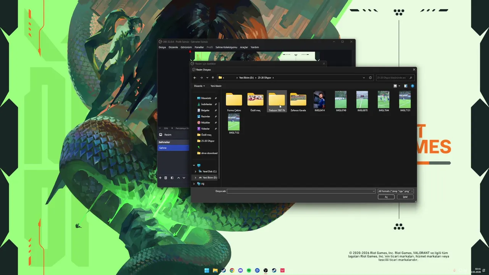This screenshot has height=275, width=489.
Task: Open İndirilenler in the navigation pane
Action: point(206,104)
